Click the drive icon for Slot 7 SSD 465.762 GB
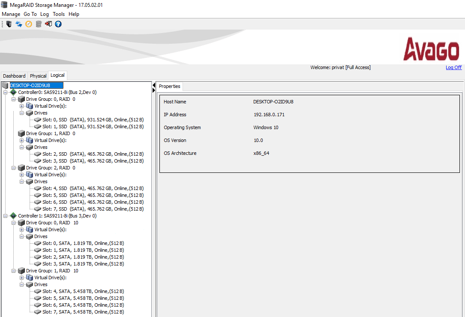This screenshot has height=317, width=465. coord(38,209)
